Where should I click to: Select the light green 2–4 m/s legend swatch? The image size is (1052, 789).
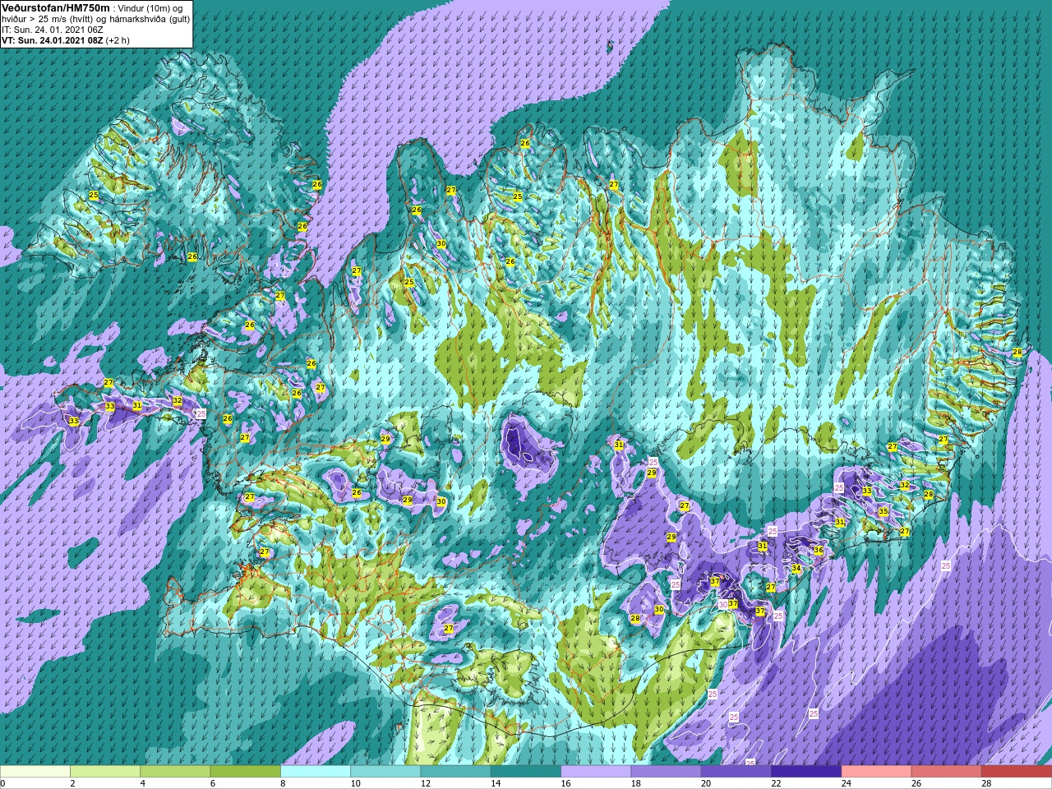105,772
